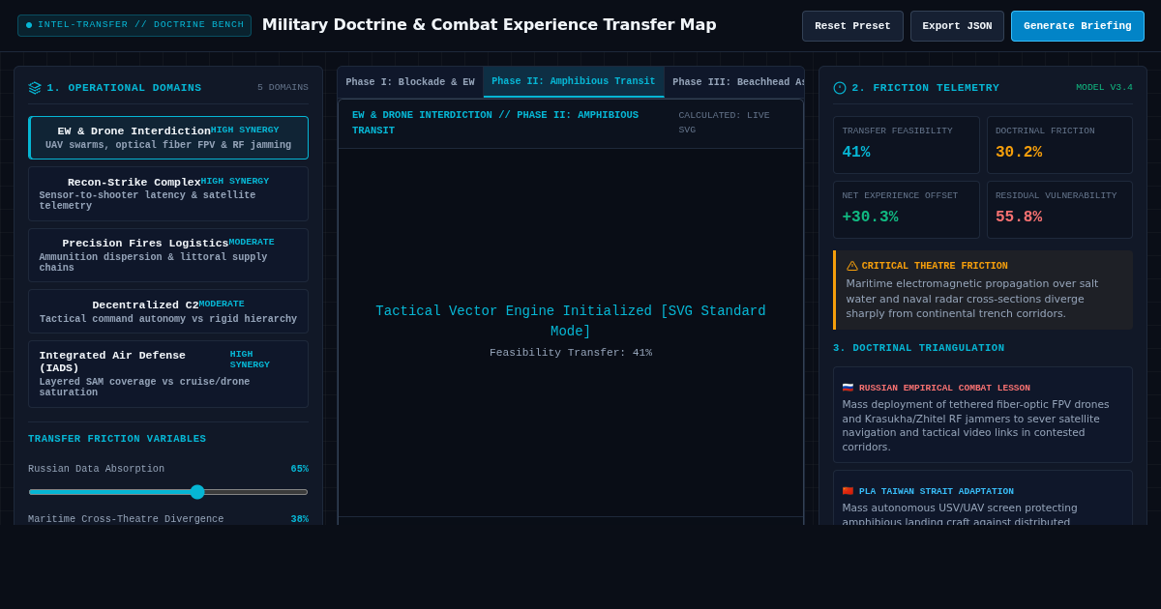Click the EW & Drone Interdiction // Phase II header
The width and height of the screenshot is (1161, 609).
coord(495,123)
